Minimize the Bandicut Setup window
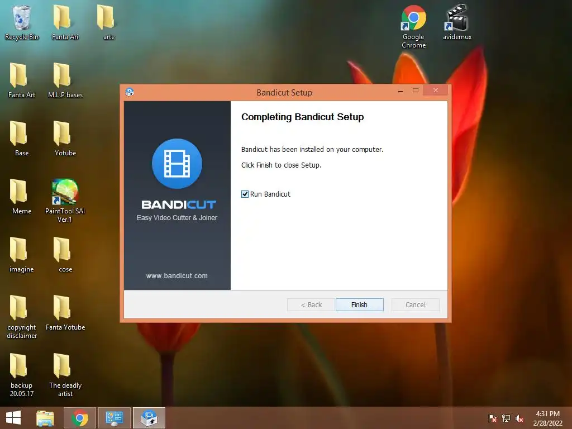The width and height of the screenshot is (572, 429). [401, 91]
